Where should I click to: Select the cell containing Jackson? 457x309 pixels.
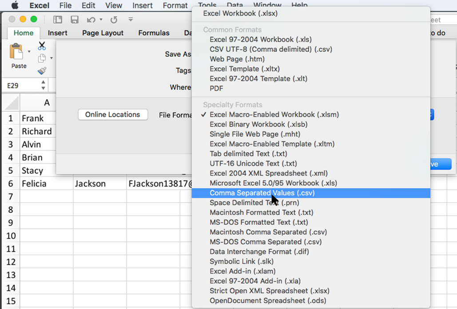point(100,184)
